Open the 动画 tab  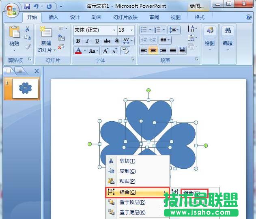click(97, 17)
